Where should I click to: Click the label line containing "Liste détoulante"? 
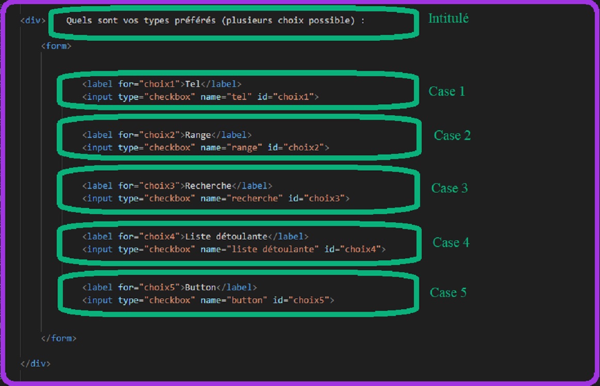195,236
